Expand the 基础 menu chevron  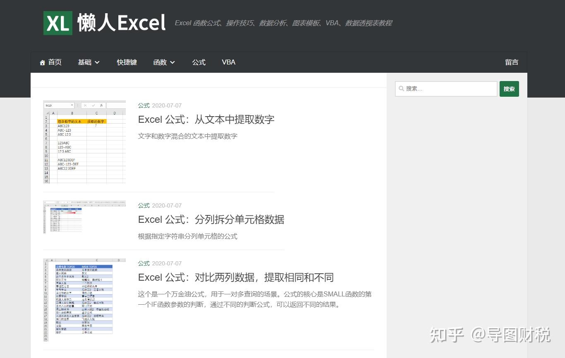pyautogui.click(x=97, y=62)
